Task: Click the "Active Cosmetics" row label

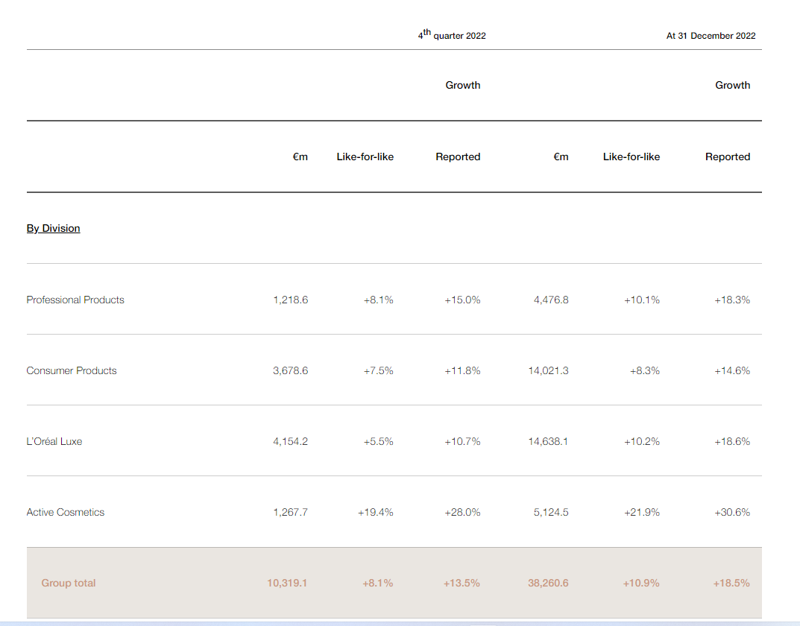Action: (66, 512)
